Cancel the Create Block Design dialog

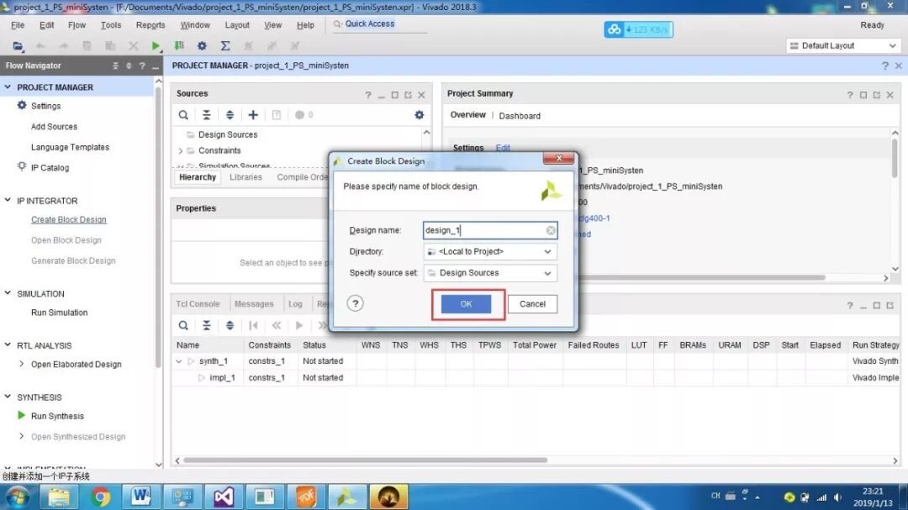pyautogui.click(x=532, y=304)
